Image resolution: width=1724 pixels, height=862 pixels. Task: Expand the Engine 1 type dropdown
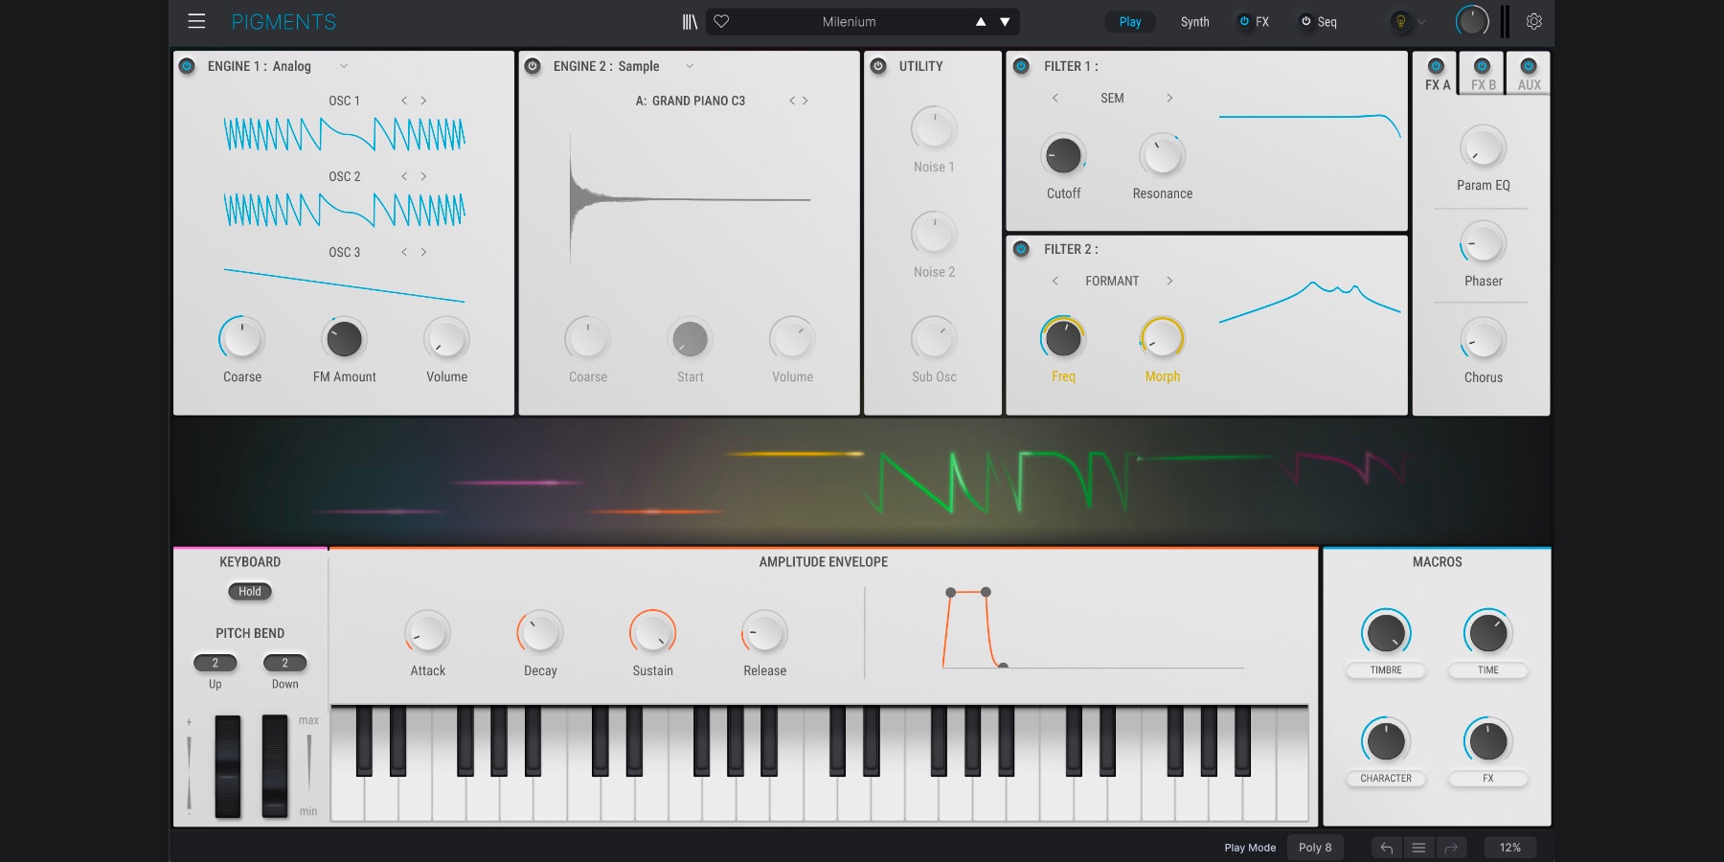coord(344,66)
